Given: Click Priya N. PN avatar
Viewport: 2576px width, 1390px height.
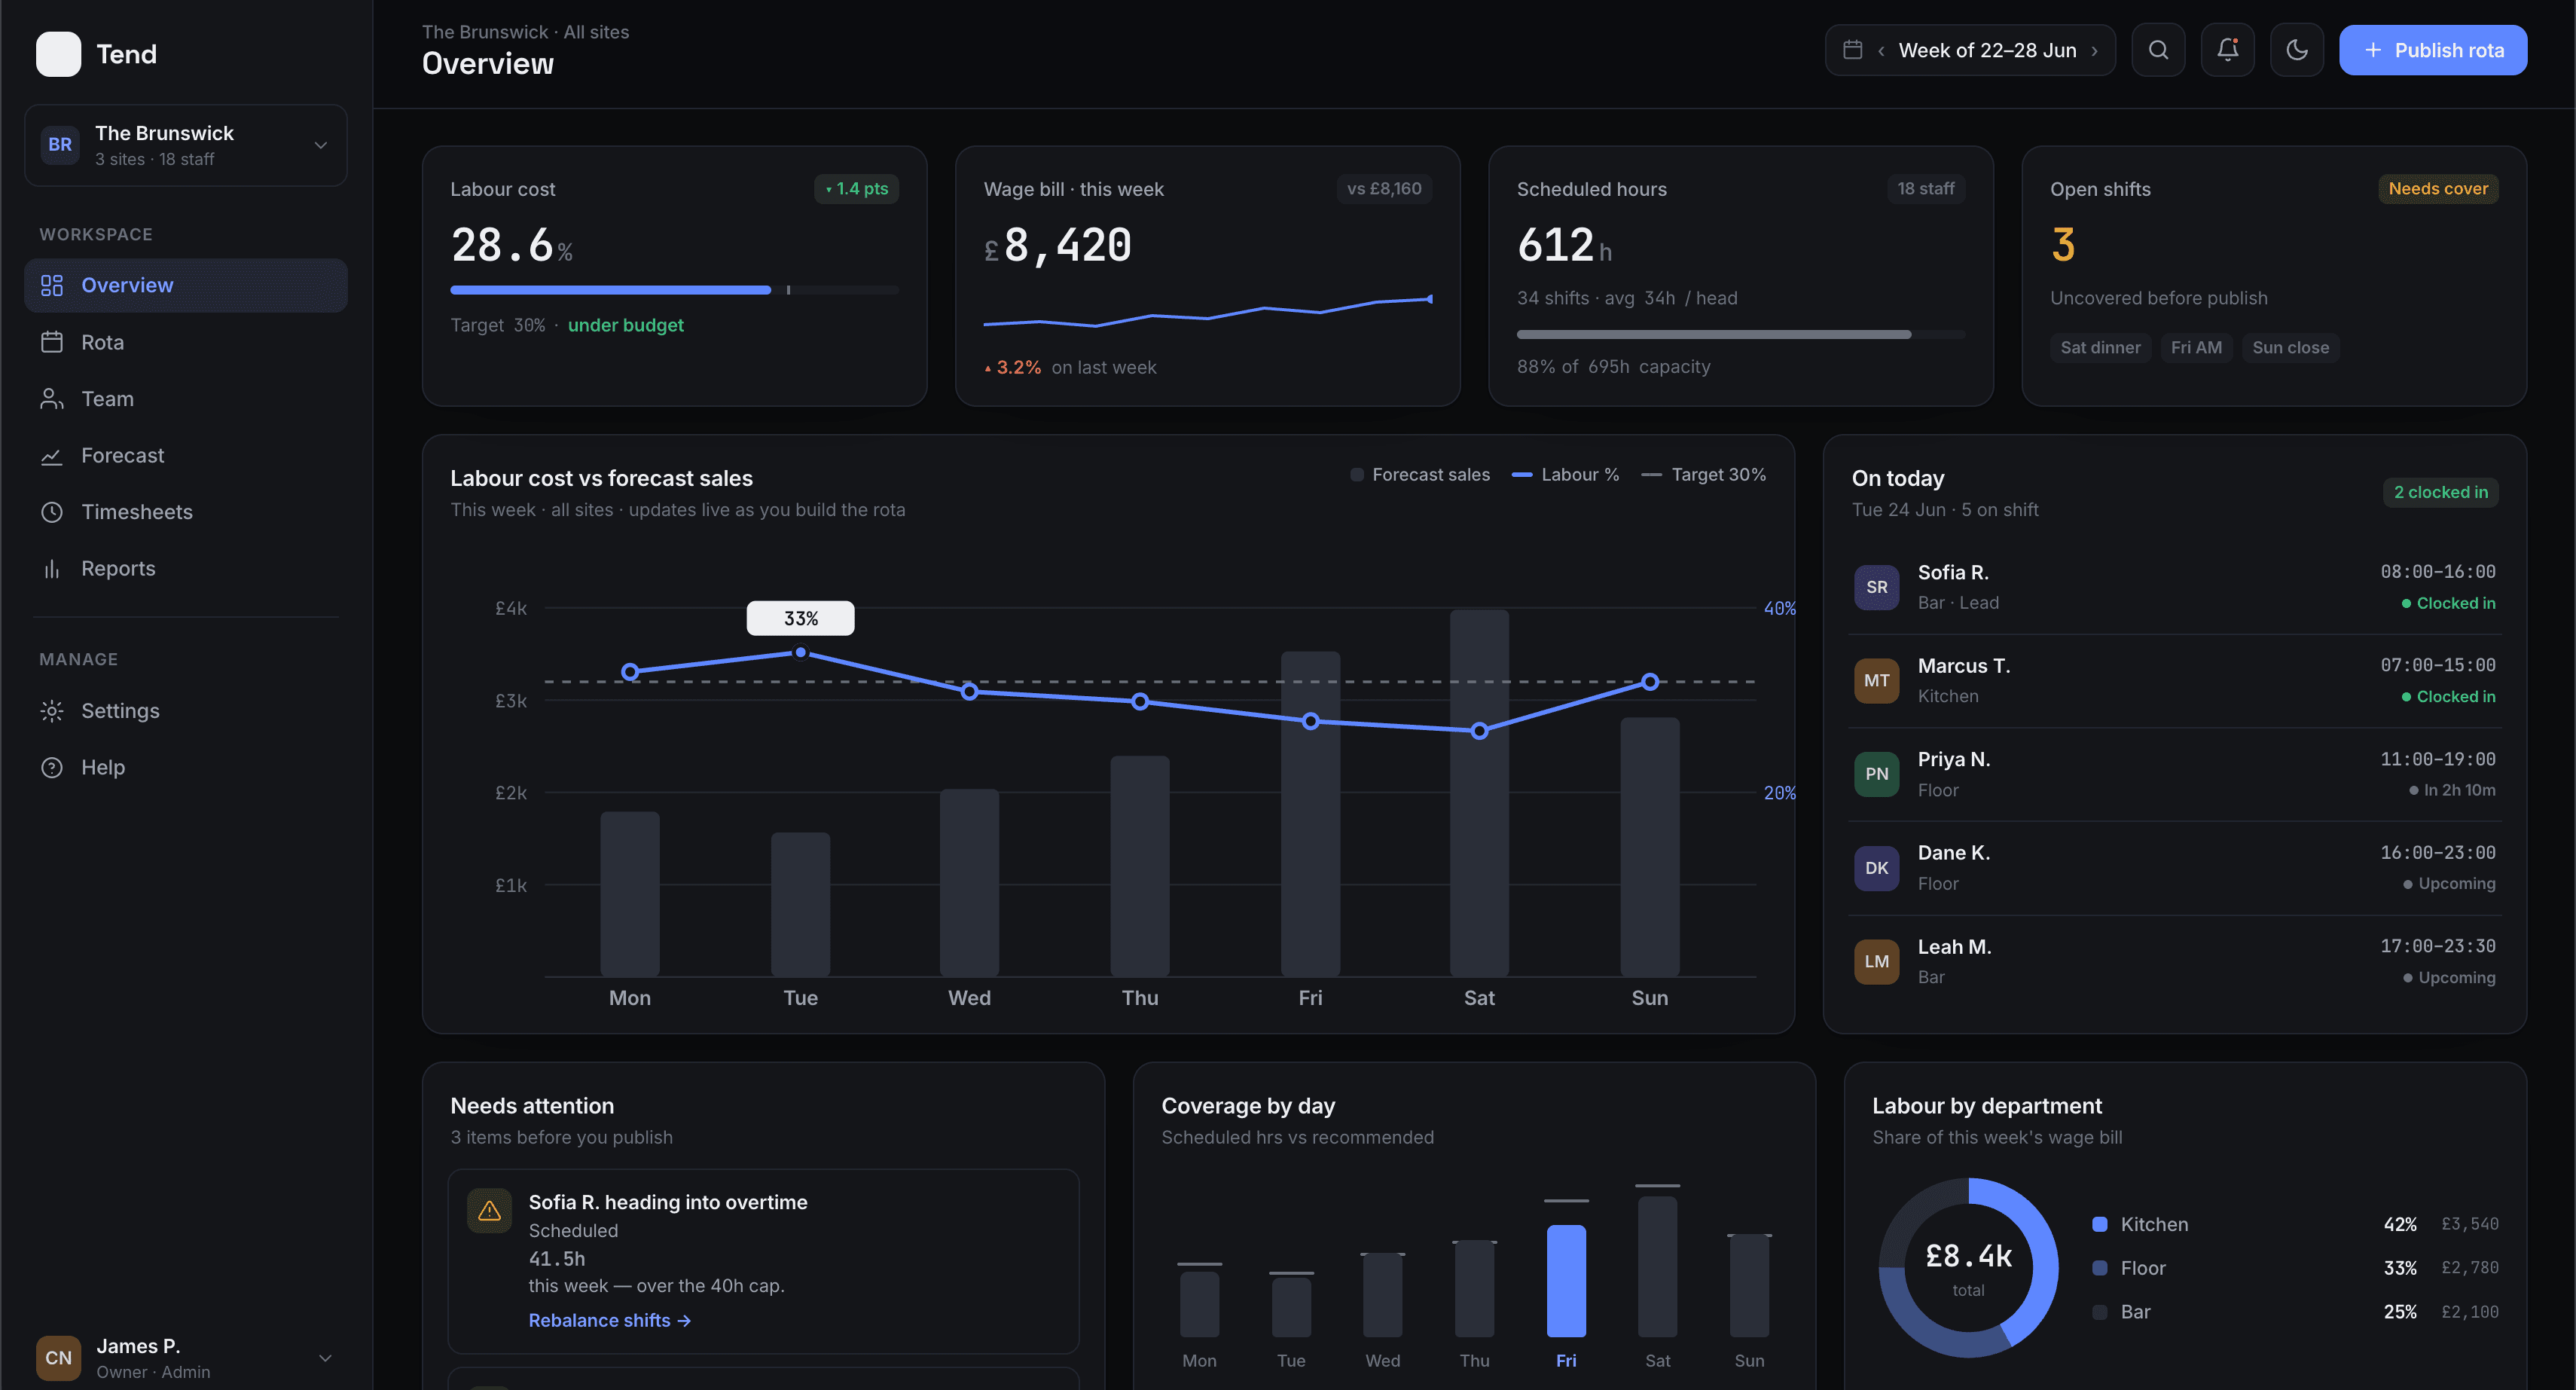Looking at the screenshot, I should [1876, 774].
